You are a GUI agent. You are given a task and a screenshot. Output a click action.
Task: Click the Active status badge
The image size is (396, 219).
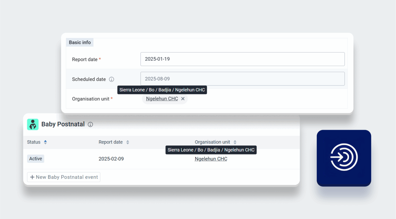pos(35,159)
